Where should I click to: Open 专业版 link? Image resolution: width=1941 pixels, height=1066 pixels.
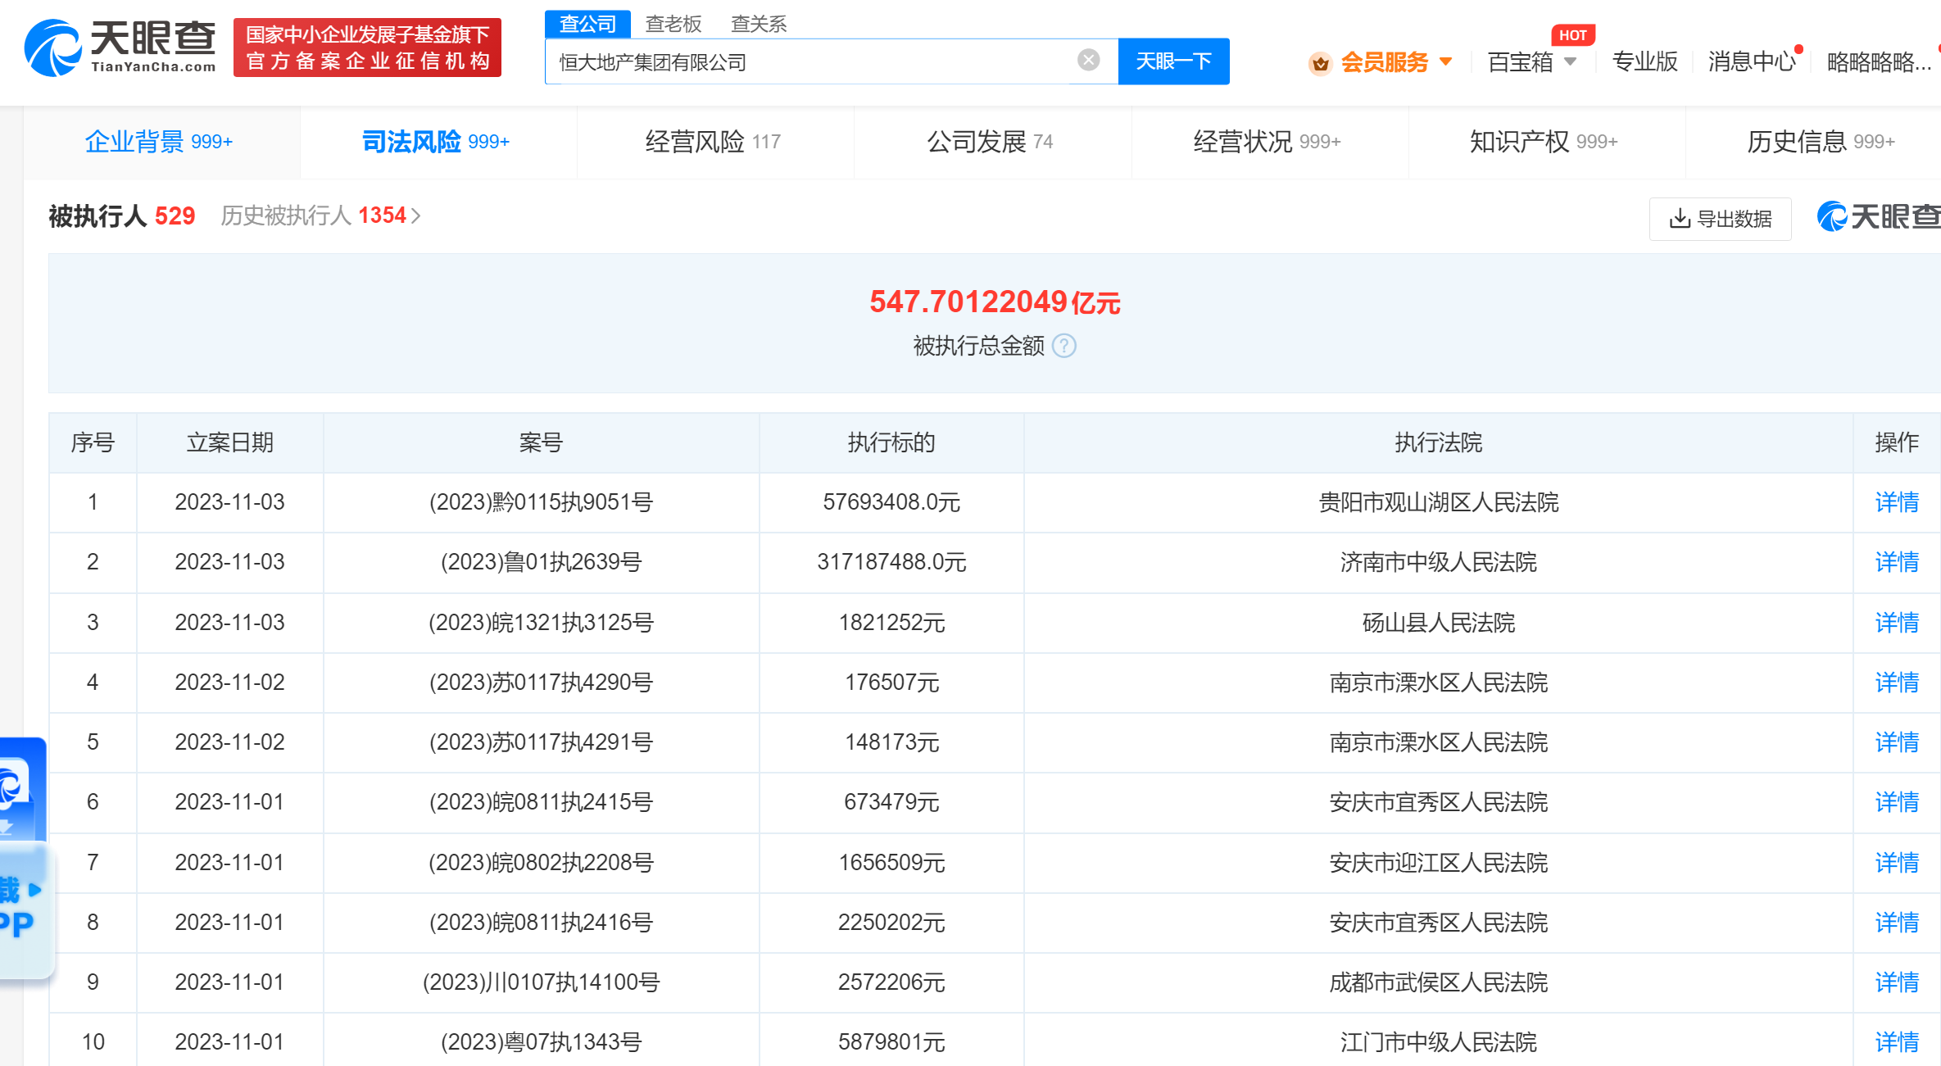tap(1644, 62)
